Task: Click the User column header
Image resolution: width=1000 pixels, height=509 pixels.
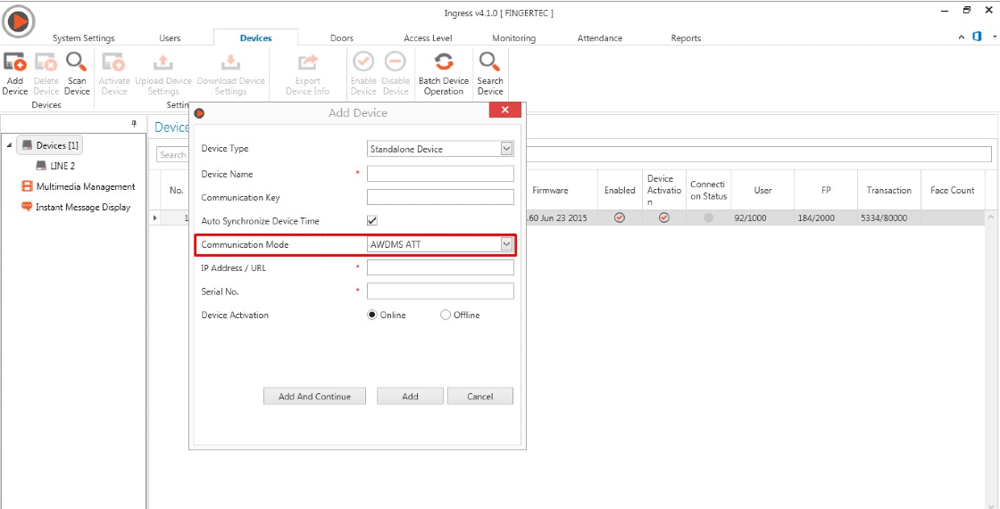Action: (762, 190)
